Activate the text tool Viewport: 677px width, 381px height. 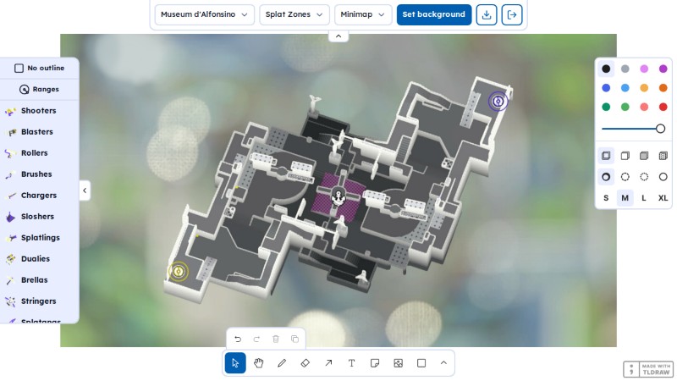pyautogui.click(x=352, y=363)
